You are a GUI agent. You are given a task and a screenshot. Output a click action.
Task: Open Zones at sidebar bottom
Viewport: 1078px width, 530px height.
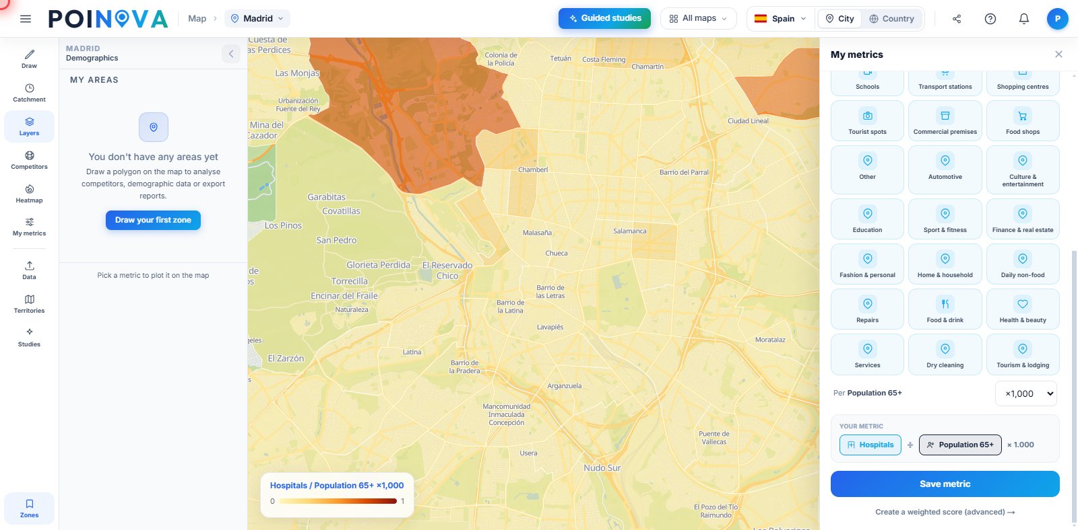coord(29,508)
